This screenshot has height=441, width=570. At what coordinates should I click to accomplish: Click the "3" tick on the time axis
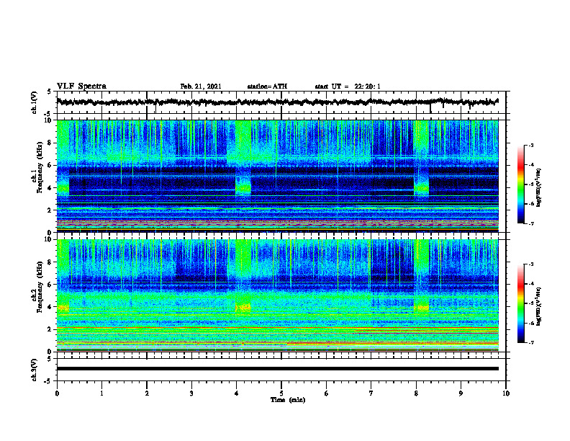(x=191, y=393)
